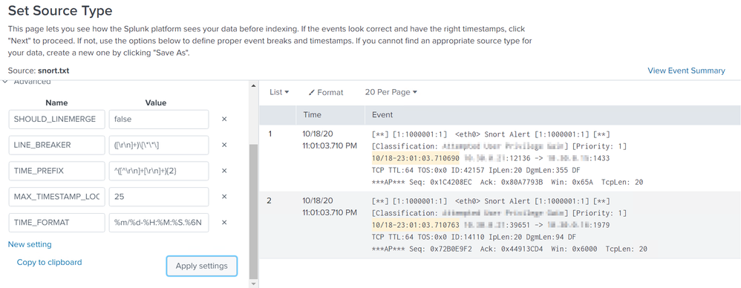Click the source name snort.txt

[54, 71]
